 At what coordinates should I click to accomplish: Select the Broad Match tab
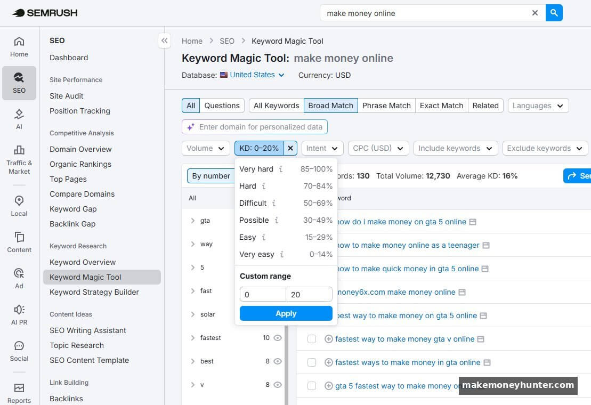(x=330, y=106)
